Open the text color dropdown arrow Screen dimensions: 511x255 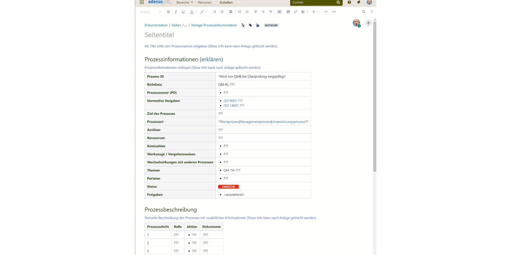point(196,12)
